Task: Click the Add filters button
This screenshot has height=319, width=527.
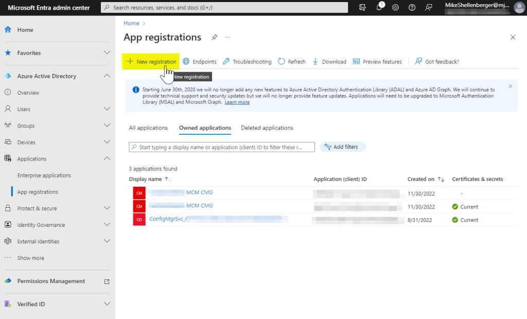Action: coord(342,147)
